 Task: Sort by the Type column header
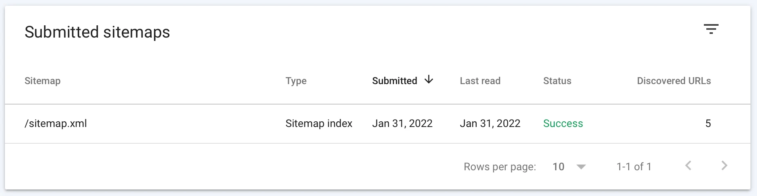coord(296,81)
